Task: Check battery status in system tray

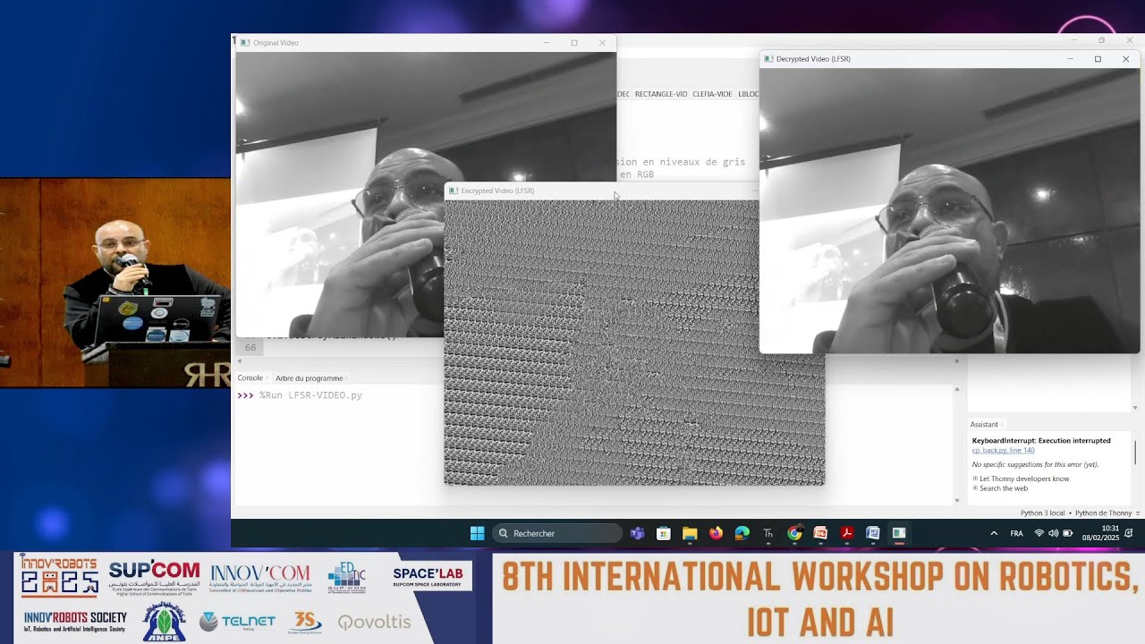Action: click(x=1067, y=533)
